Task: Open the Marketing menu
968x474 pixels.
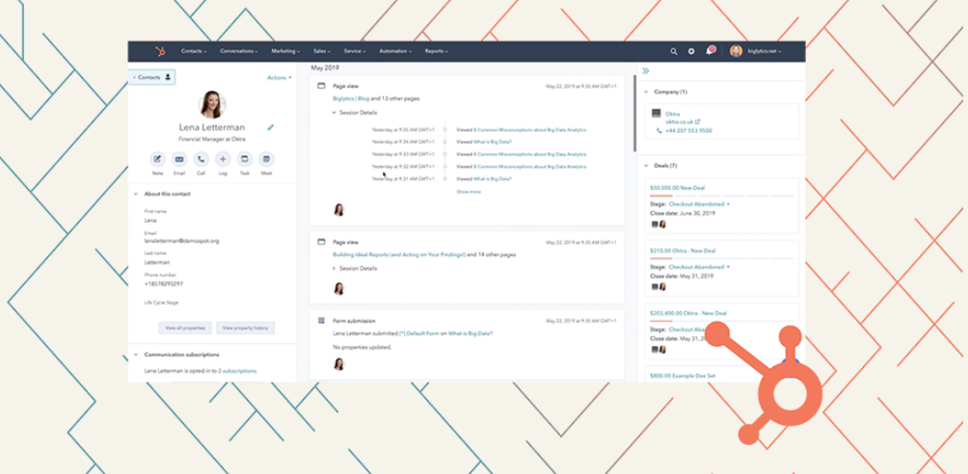Action: click(x=285, y=51)
